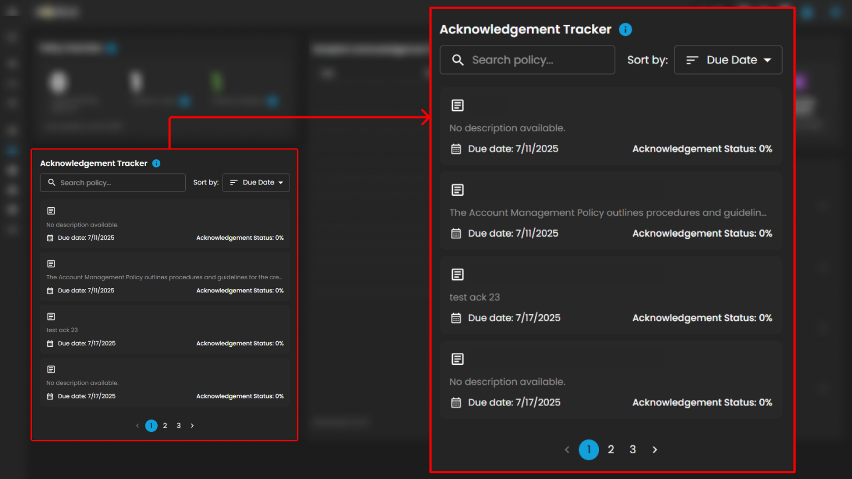This screenshot has height=479, width=852.
Task: Click document icon above enlarged 'test ack 23' text
Action: coord(457,275)
